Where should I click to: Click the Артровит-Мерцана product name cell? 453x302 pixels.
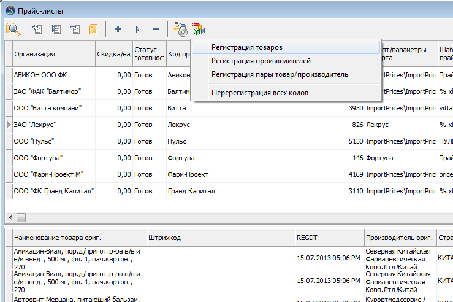pos(80,297)
